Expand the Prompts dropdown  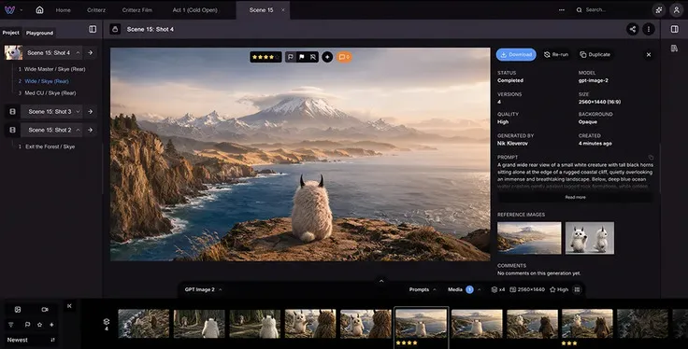pos(423,289)
